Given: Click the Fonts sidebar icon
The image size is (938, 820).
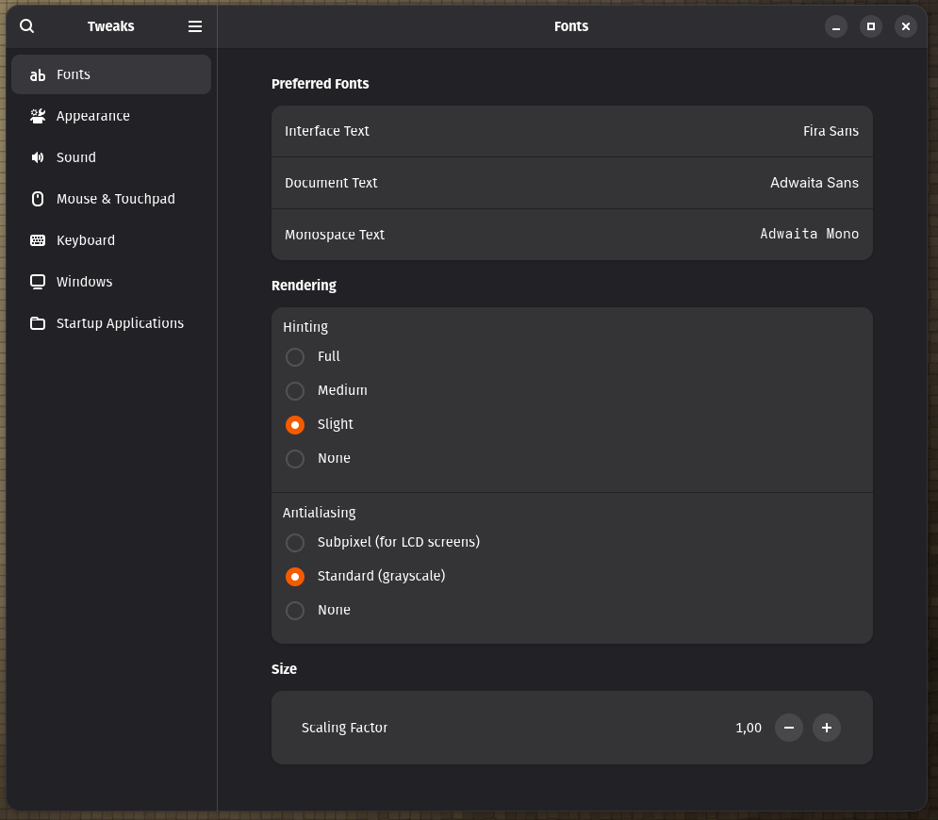Looking at the screenshot, I should pos(38,74).
